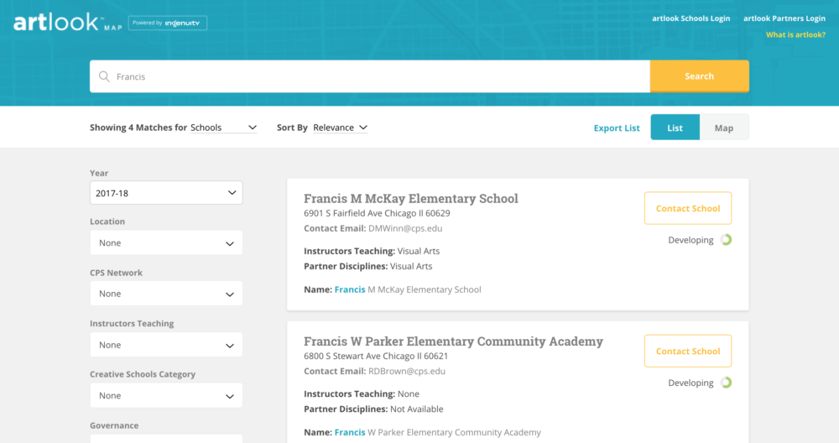Screen dimensions: 839x443
Task: Open the Sort By Relevance dropdown
Action: pyautogui.click(x=341, y=128)
